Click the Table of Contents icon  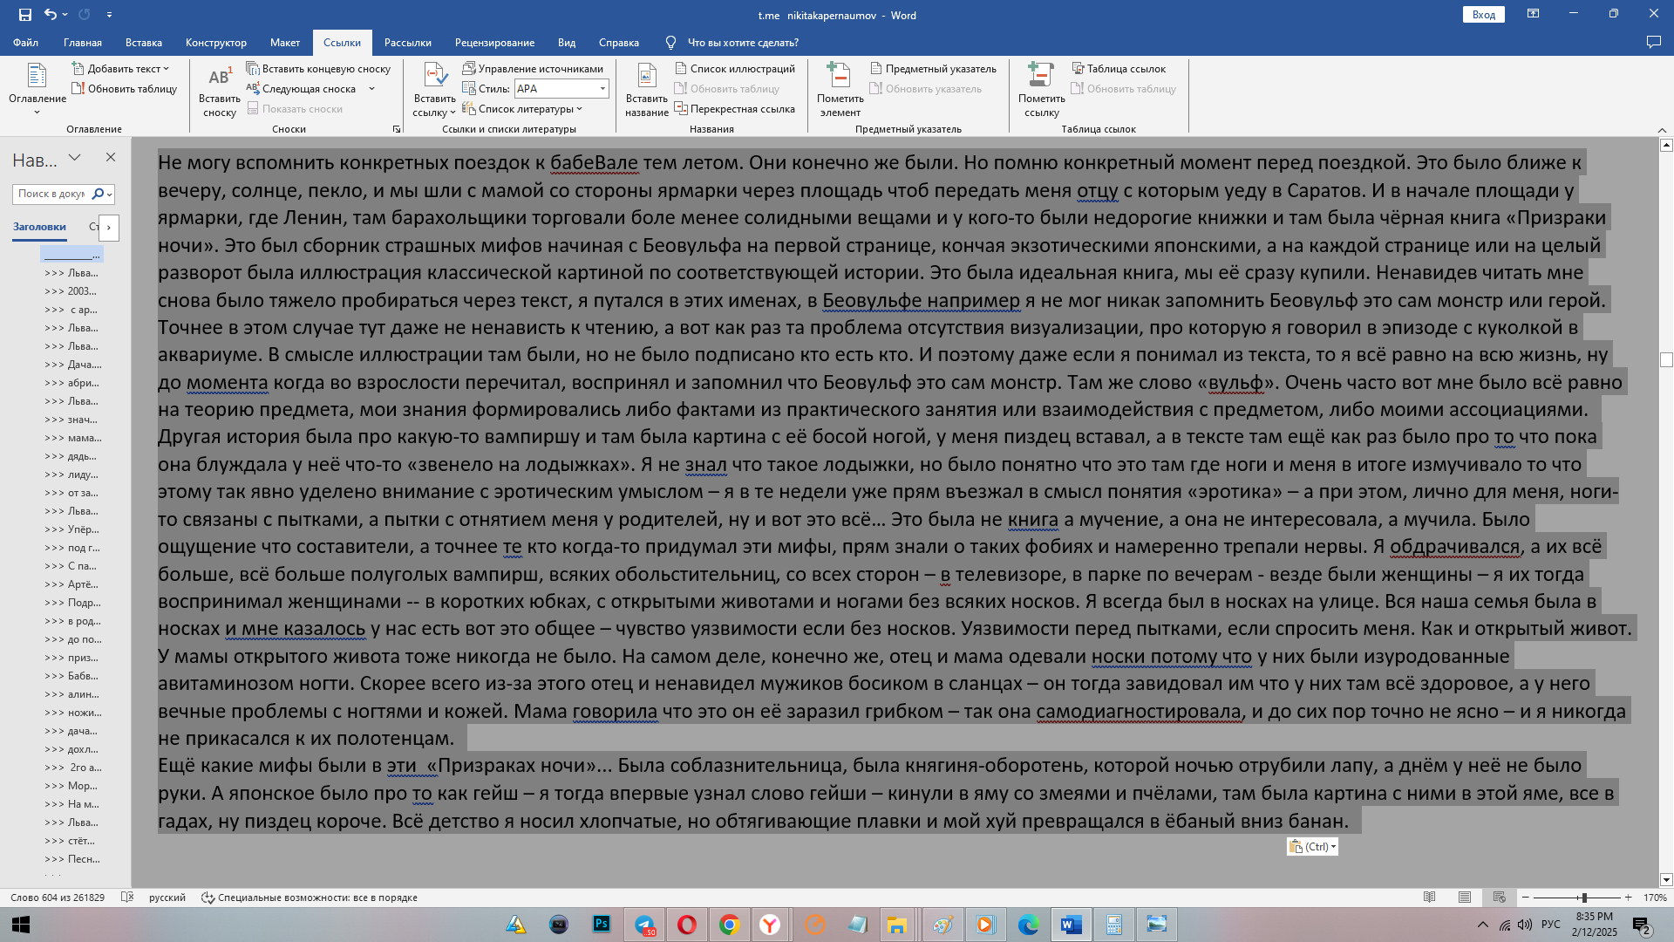pyautogui.click(x=37, y=77)
